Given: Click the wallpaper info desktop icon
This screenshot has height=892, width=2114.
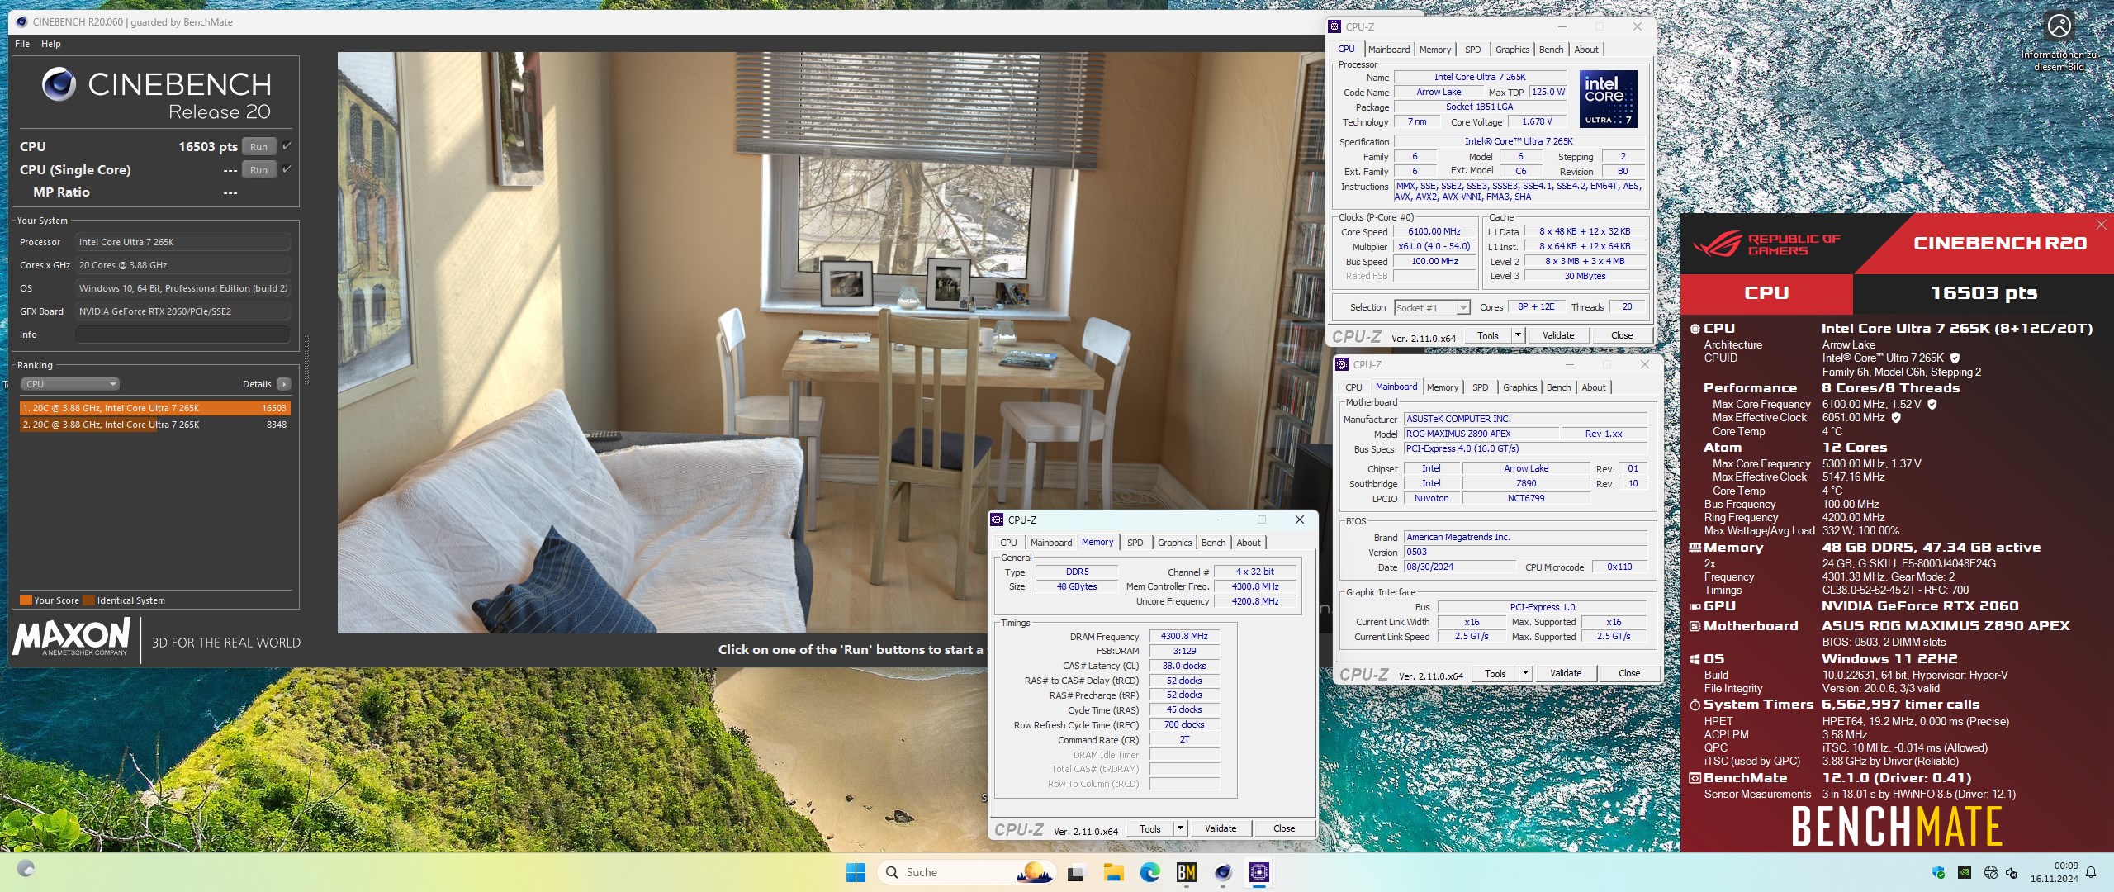Looking at the screenshot, I should pos(2059,40).
